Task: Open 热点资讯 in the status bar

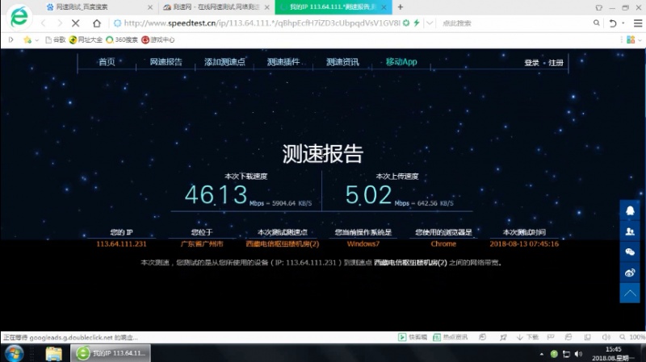Action: 451,337
